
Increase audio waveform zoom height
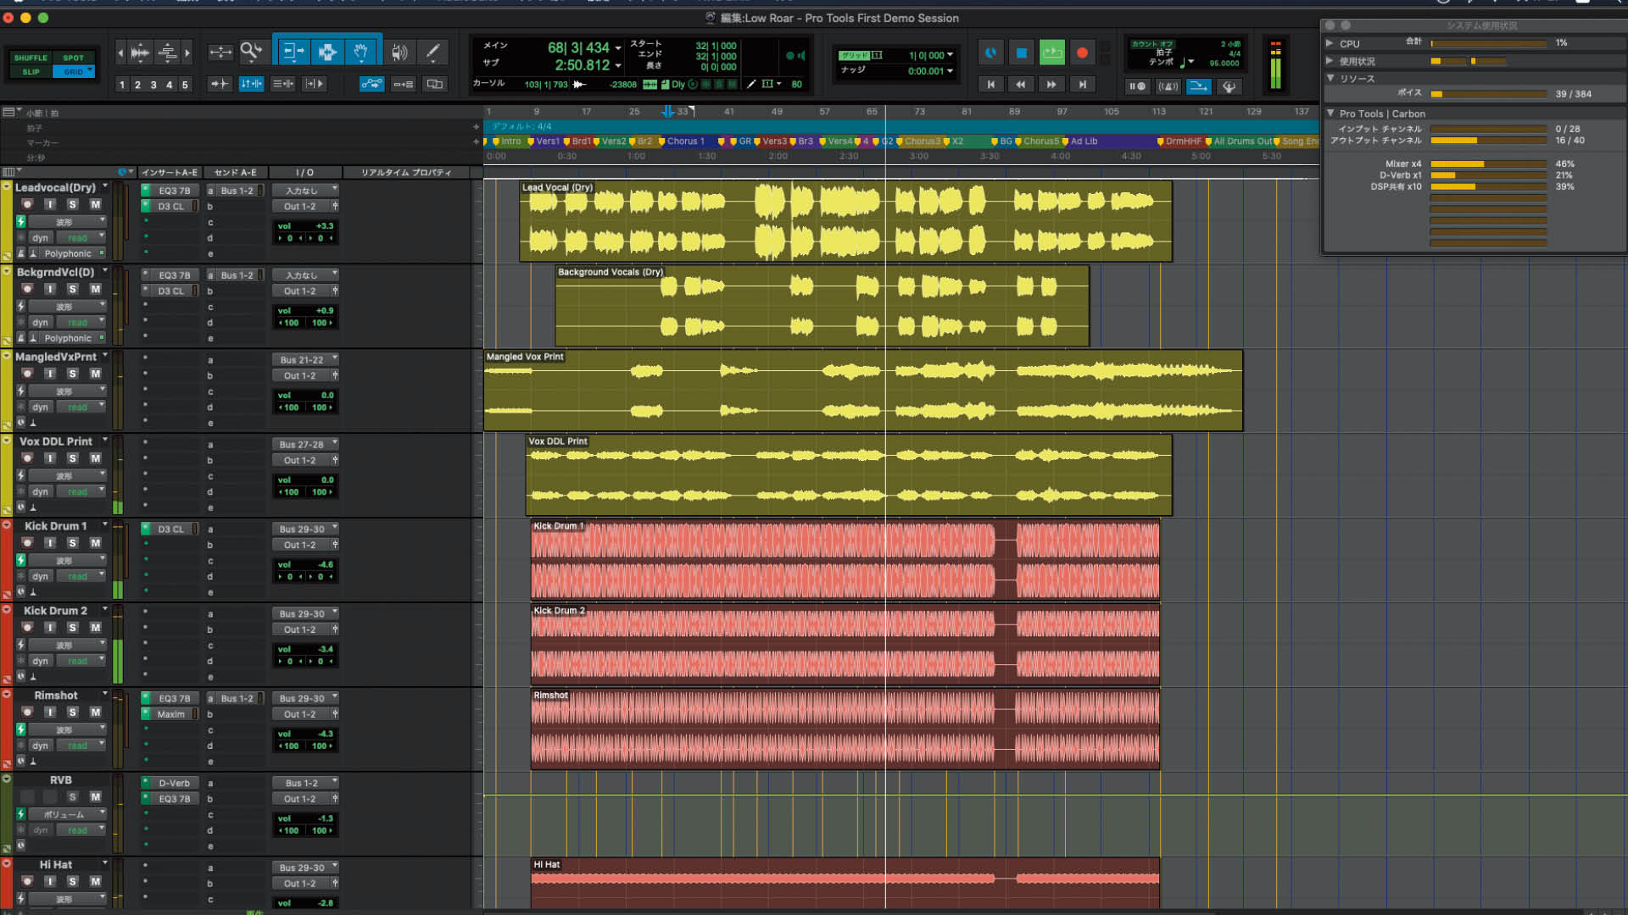(141, 53)
